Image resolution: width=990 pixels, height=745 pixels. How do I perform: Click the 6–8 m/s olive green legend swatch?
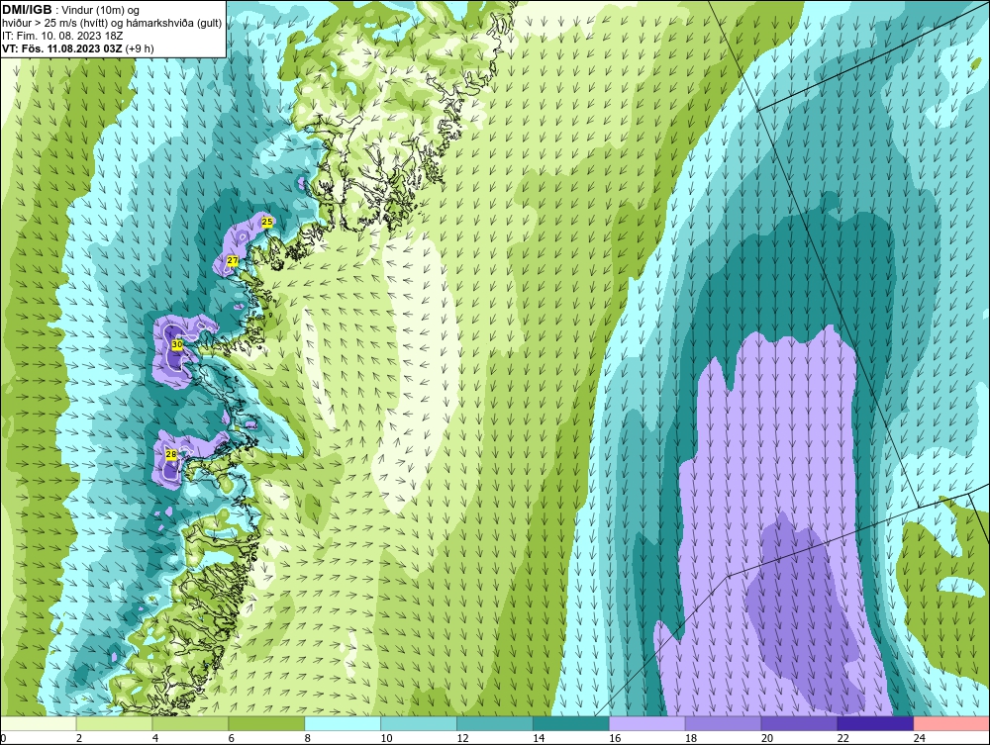266,723
